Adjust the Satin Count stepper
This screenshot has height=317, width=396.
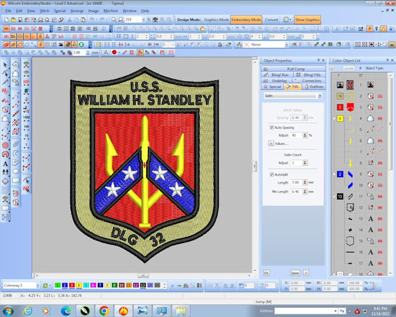point(305,163)
